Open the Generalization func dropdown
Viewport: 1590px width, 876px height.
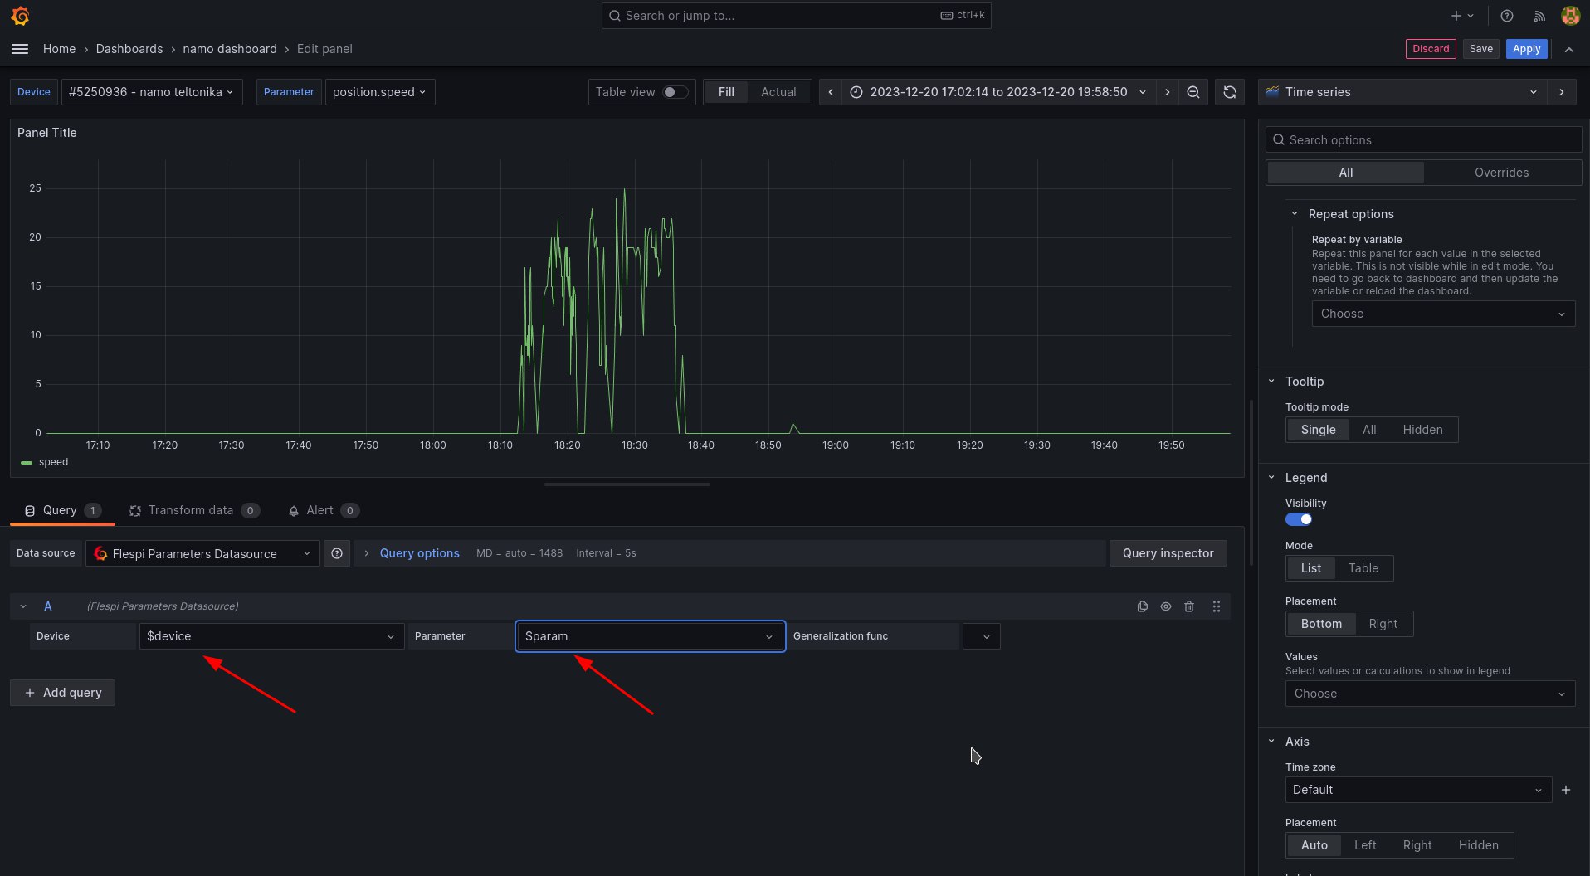tap(982, 636)
